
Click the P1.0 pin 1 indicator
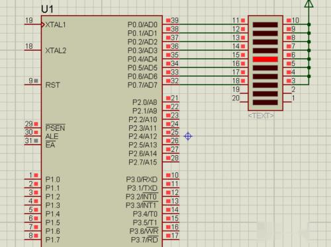pos(36,175)
